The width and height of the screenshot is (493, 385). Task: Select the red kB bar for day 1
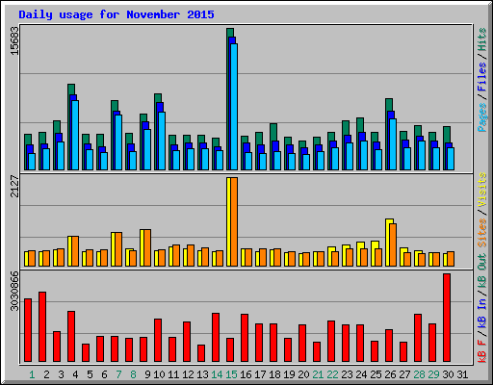pos(28,330)
